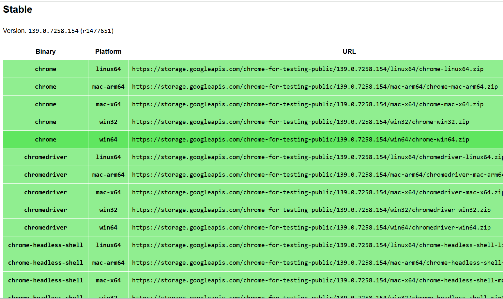The height and width of the screenshot is (299, 503).
Task: Click chrome-headless-shell cell in mac-x64 row
Action: click(46, 280)
